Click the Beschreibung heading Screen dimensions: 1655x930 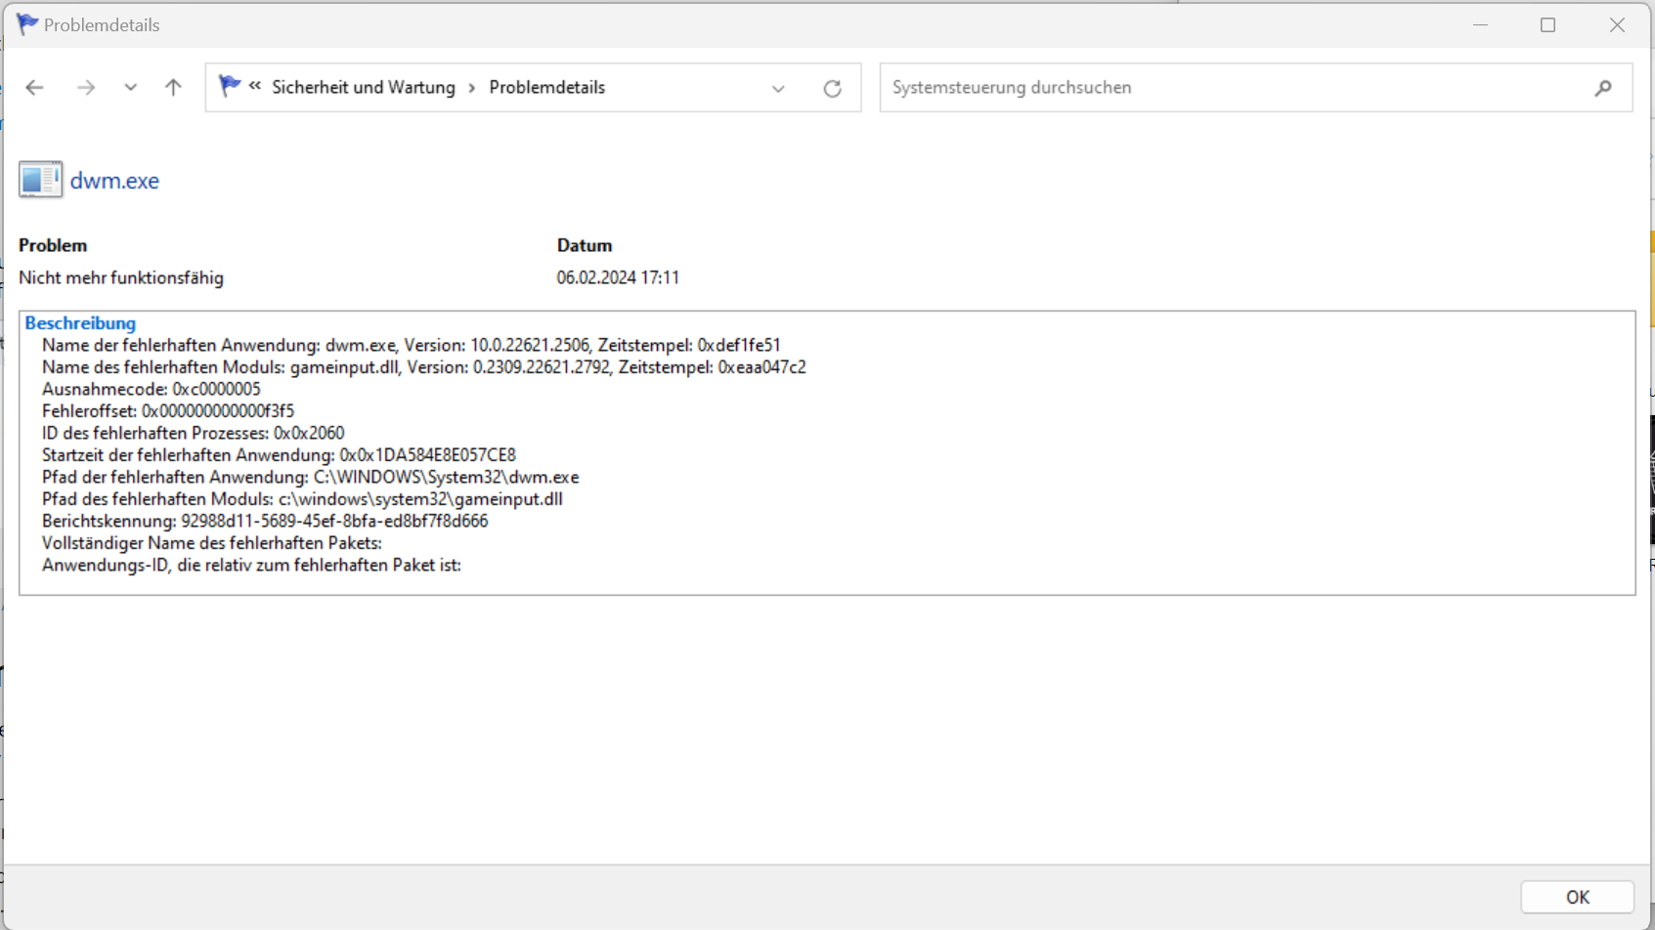(80, 323)
